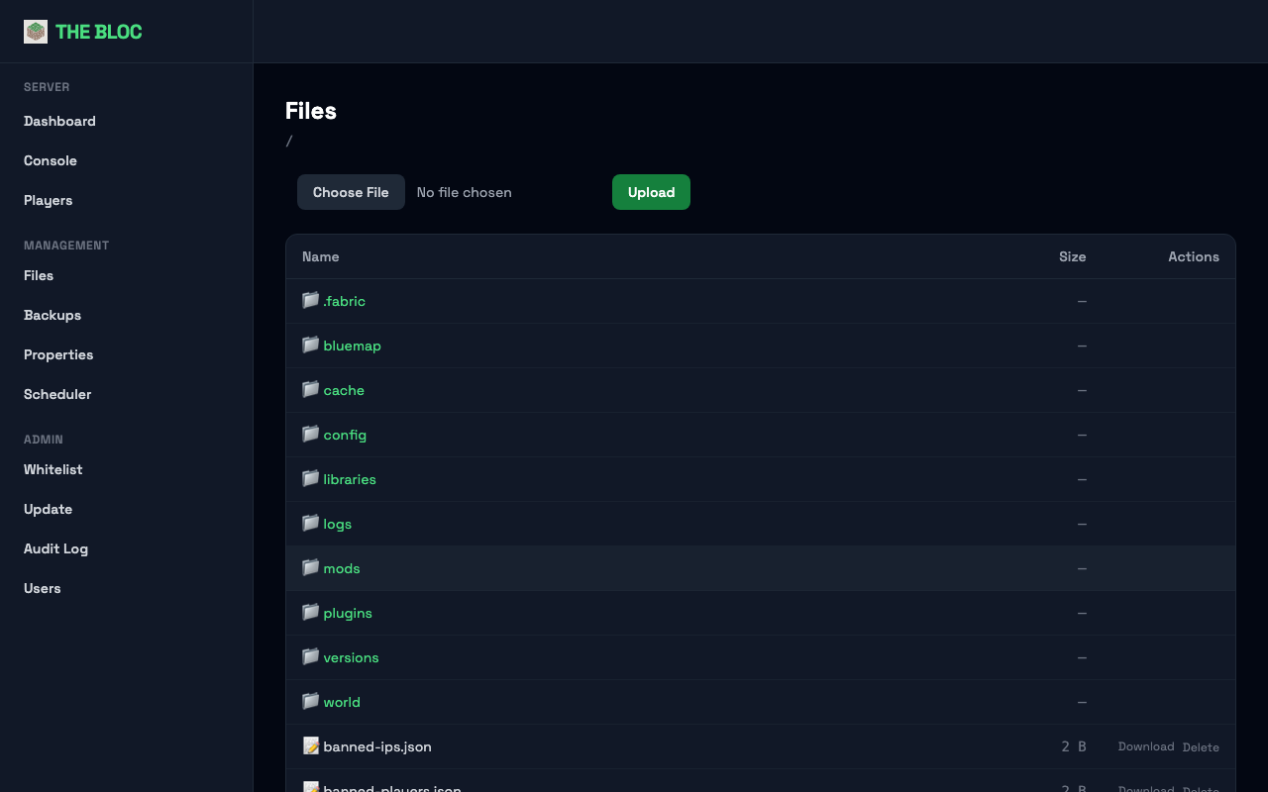
Task: Click the world folder icon
Action: (x=310, y=701)
